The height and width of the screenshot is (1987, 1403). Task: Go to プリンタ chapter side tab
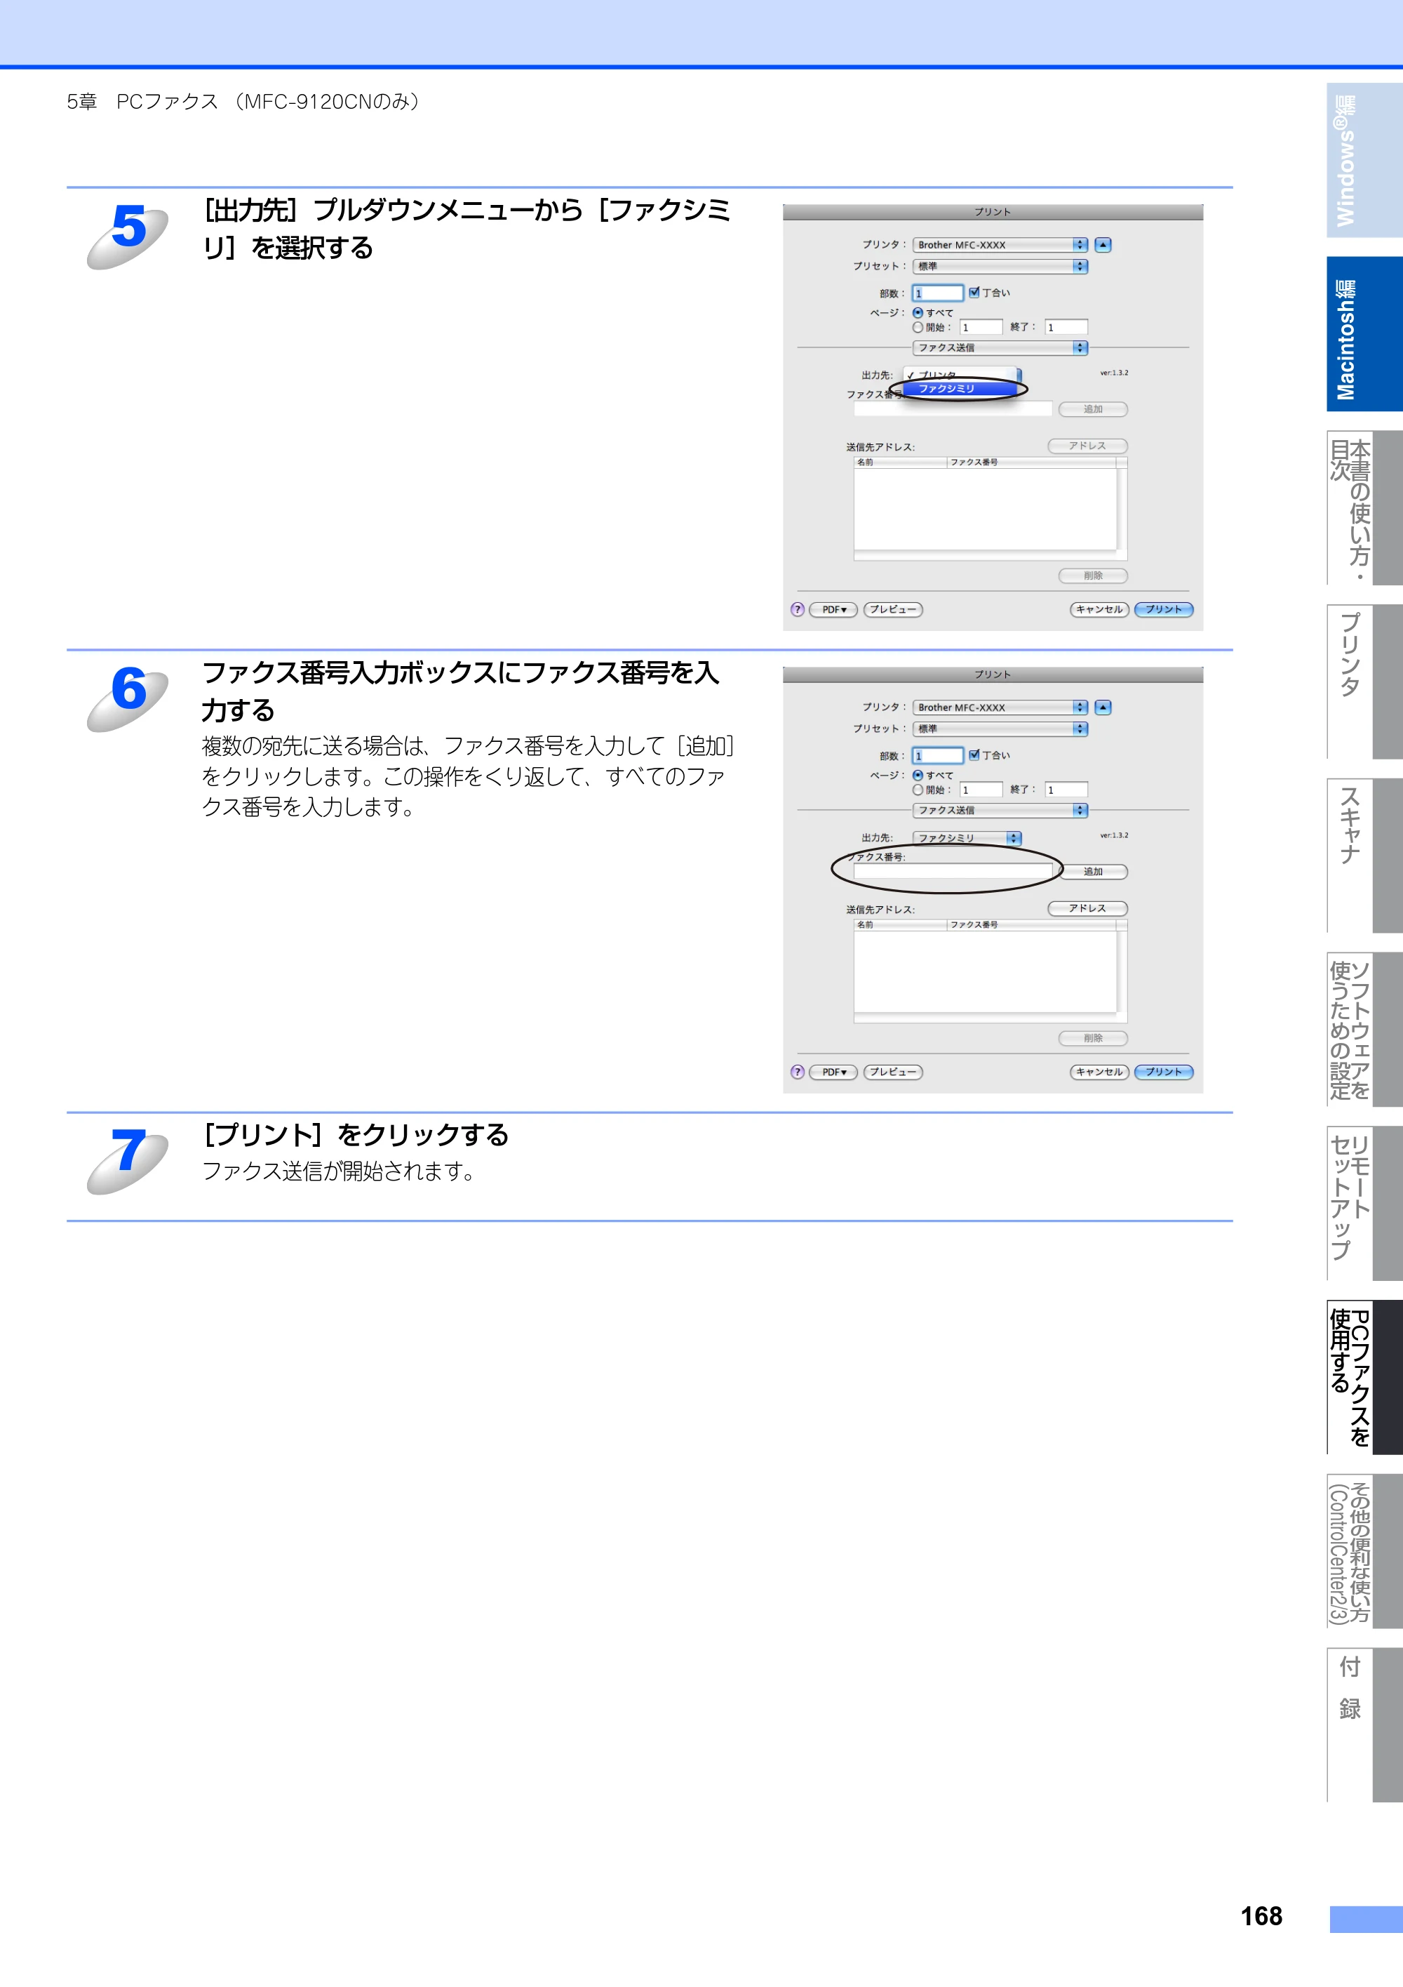click(1364, 682)
